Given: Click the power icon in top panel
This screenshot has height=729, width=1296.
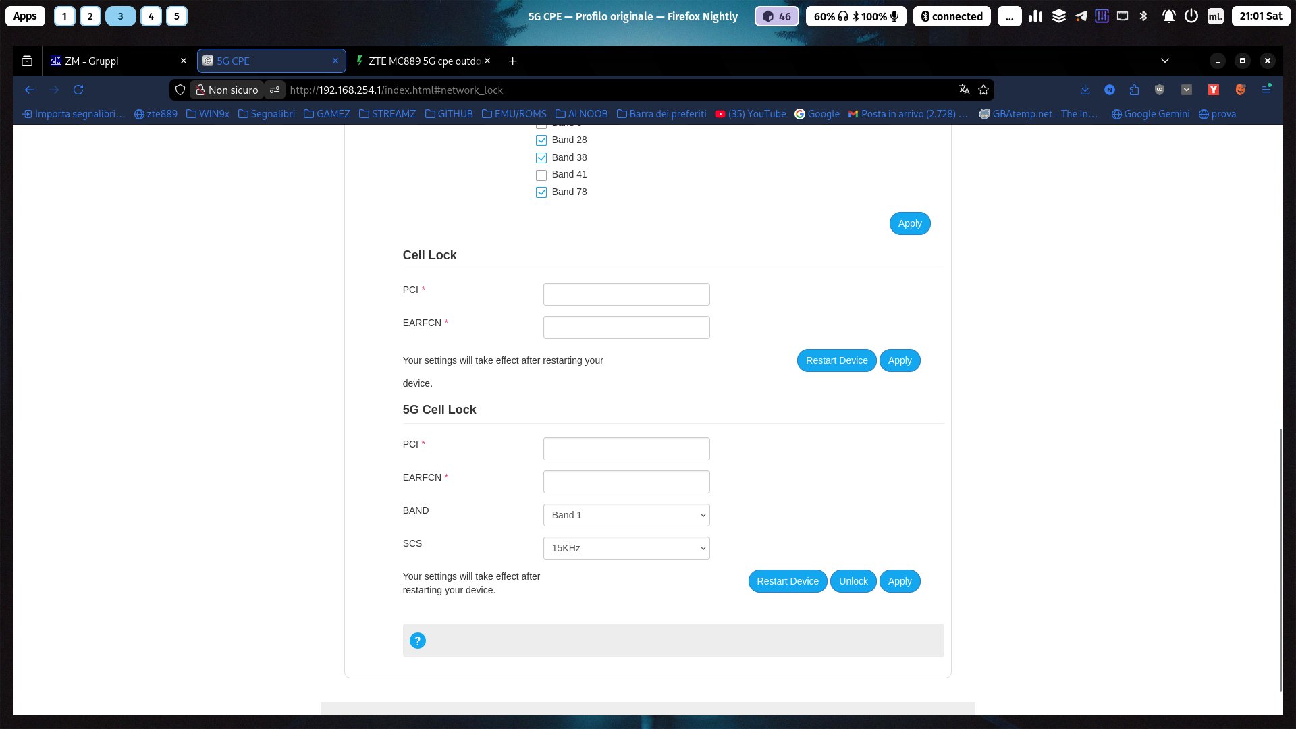Looking at the screenshot, I should pos(1191,16).
